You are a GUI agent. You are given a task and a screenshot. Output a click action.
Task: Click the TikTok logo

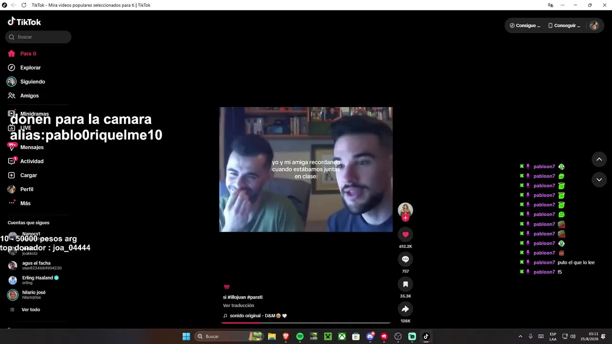24,21
